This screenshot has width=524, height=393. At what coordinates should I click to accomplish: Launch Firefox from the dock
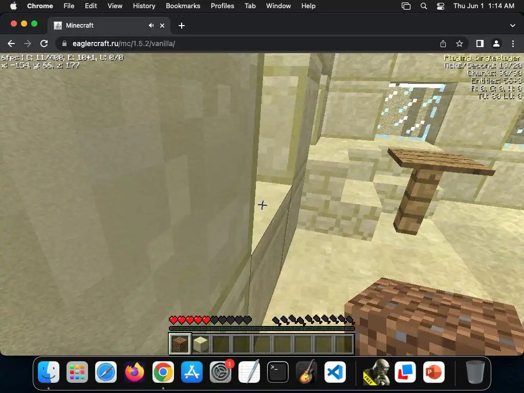[135, 372]
